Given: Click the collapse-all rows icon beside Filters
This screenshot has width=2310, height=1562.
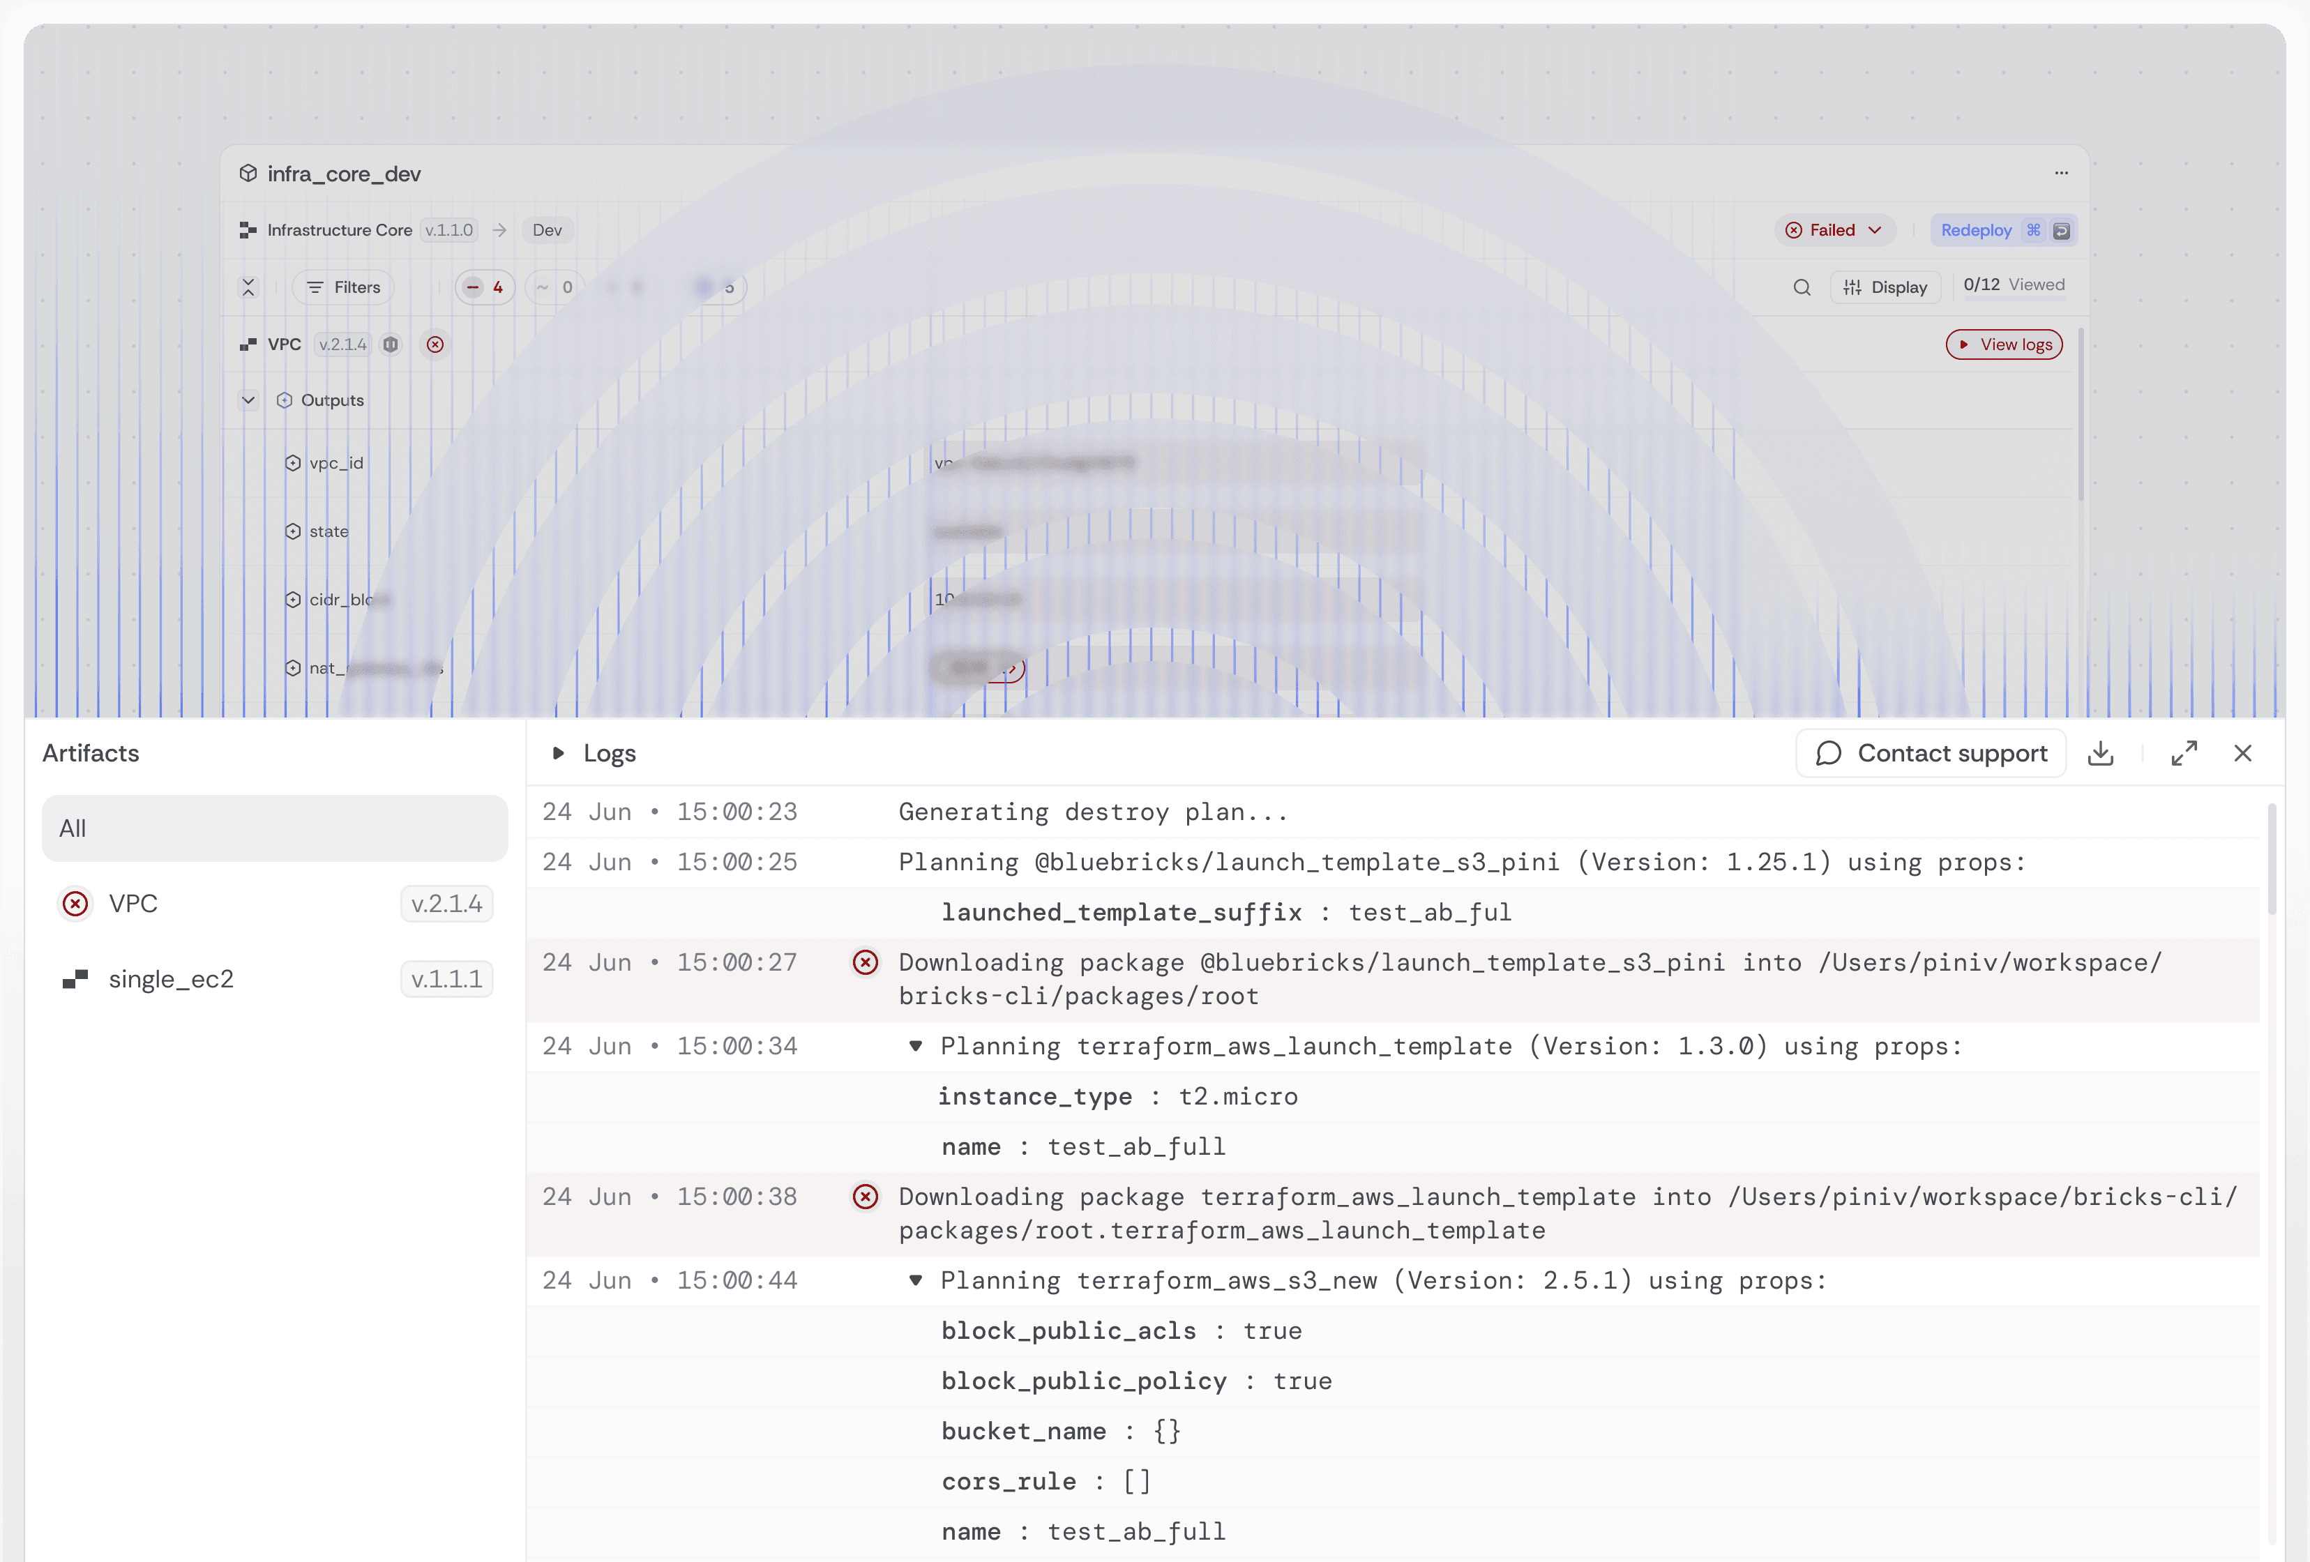Looking at the screenshot, I should 248,287.
